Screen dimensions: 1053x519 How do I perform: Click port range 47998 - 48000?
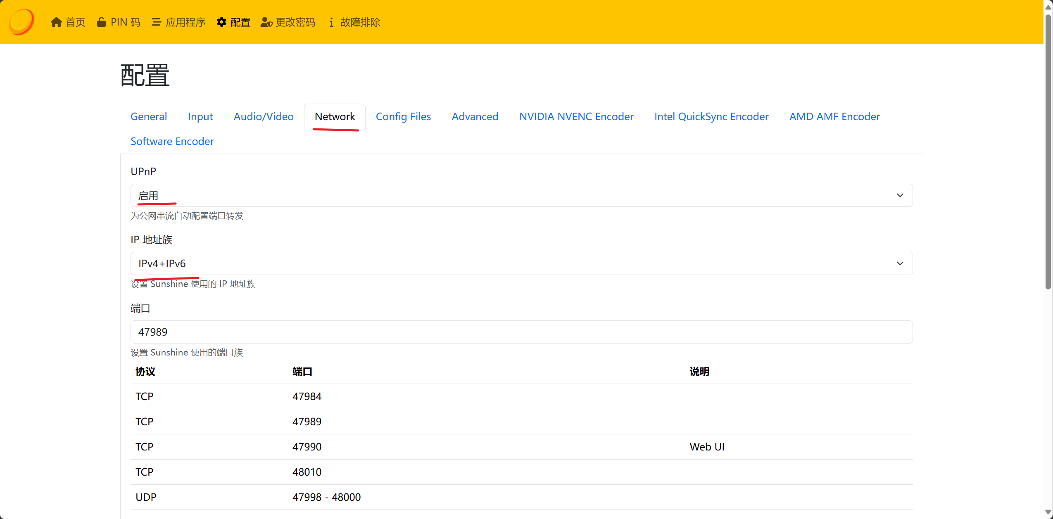326,497
